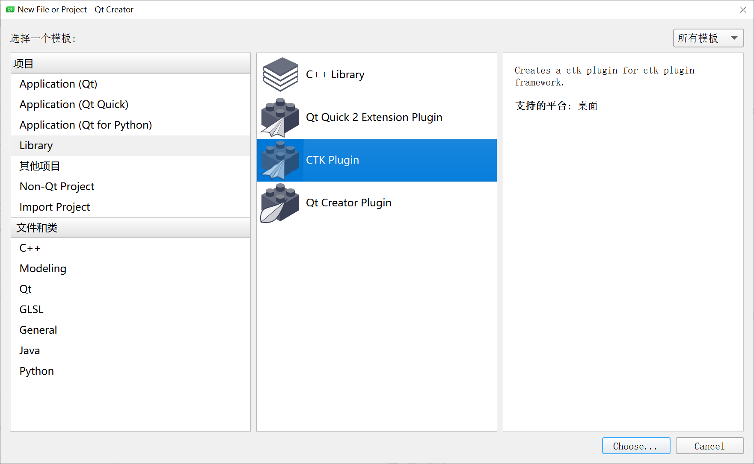Click the Qt Creator Plugin icon
This screenshot has width=754, height=464.
pos(280,203)
